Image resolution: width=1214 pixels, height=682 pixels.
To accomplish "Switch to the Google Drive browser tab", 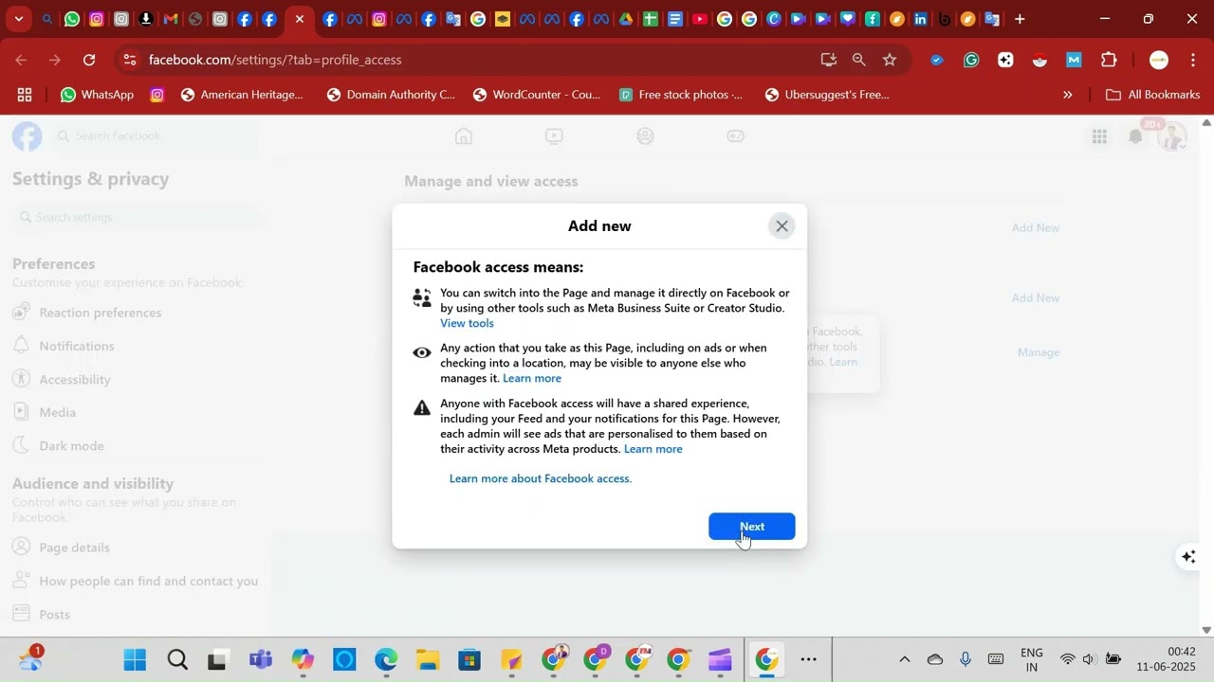I will click(626, 19).
